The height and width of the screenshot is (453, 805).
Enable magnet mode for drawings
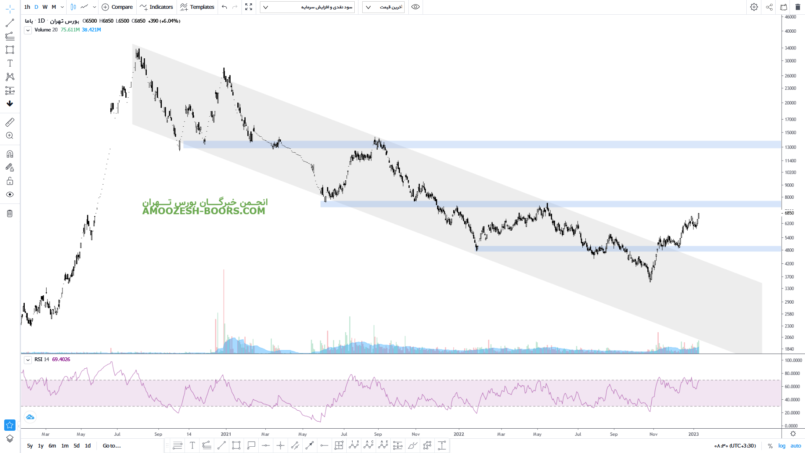pyautogui.click(x=10, y=154)
